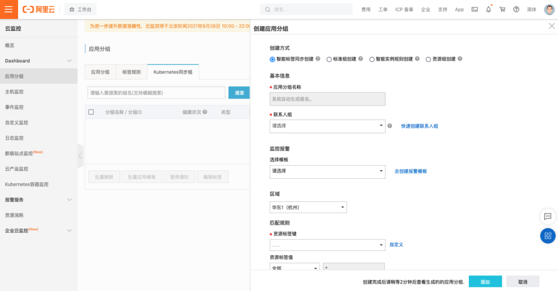558x291 pixels.
Task: Tick the select-all checkbox in table header
Action: pos(91,112)
